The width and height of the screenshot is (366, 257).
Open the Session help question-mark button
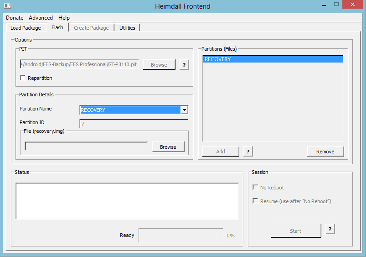[x=330, y=229]
